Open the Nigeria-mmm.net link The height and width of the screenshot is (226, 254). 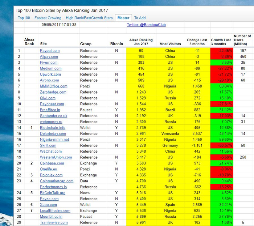(54, 140)
